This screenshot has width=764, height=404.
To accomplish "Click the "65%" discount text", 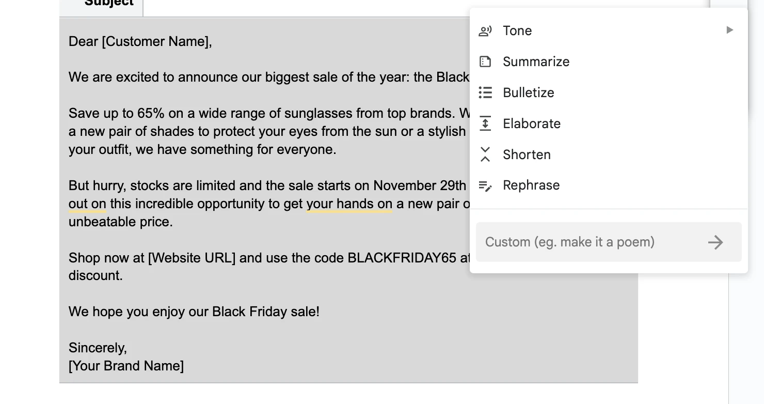I will click(x=151, y=114).
